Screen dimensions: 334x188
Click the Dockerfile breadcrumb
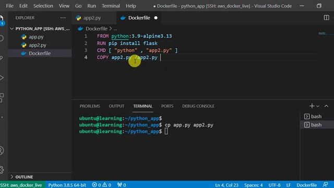click(97, 29)
